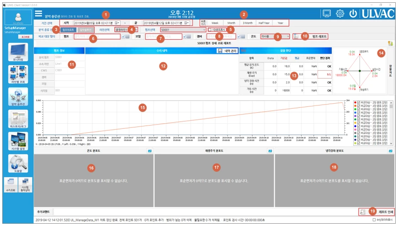
Task: Click the 18000 value in 가동 시간 row
Action: click(x=286, y=90)
